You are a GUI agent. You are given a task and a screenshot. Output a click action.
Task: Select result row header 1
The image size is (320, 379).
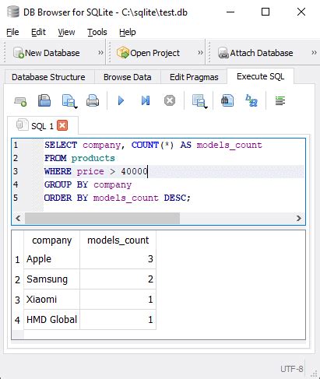[x=17, y=259]
